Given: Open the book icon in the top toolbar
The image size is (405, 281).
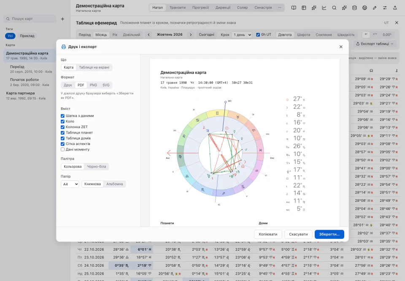Looking at the screenshot, I should coord(294,8).
